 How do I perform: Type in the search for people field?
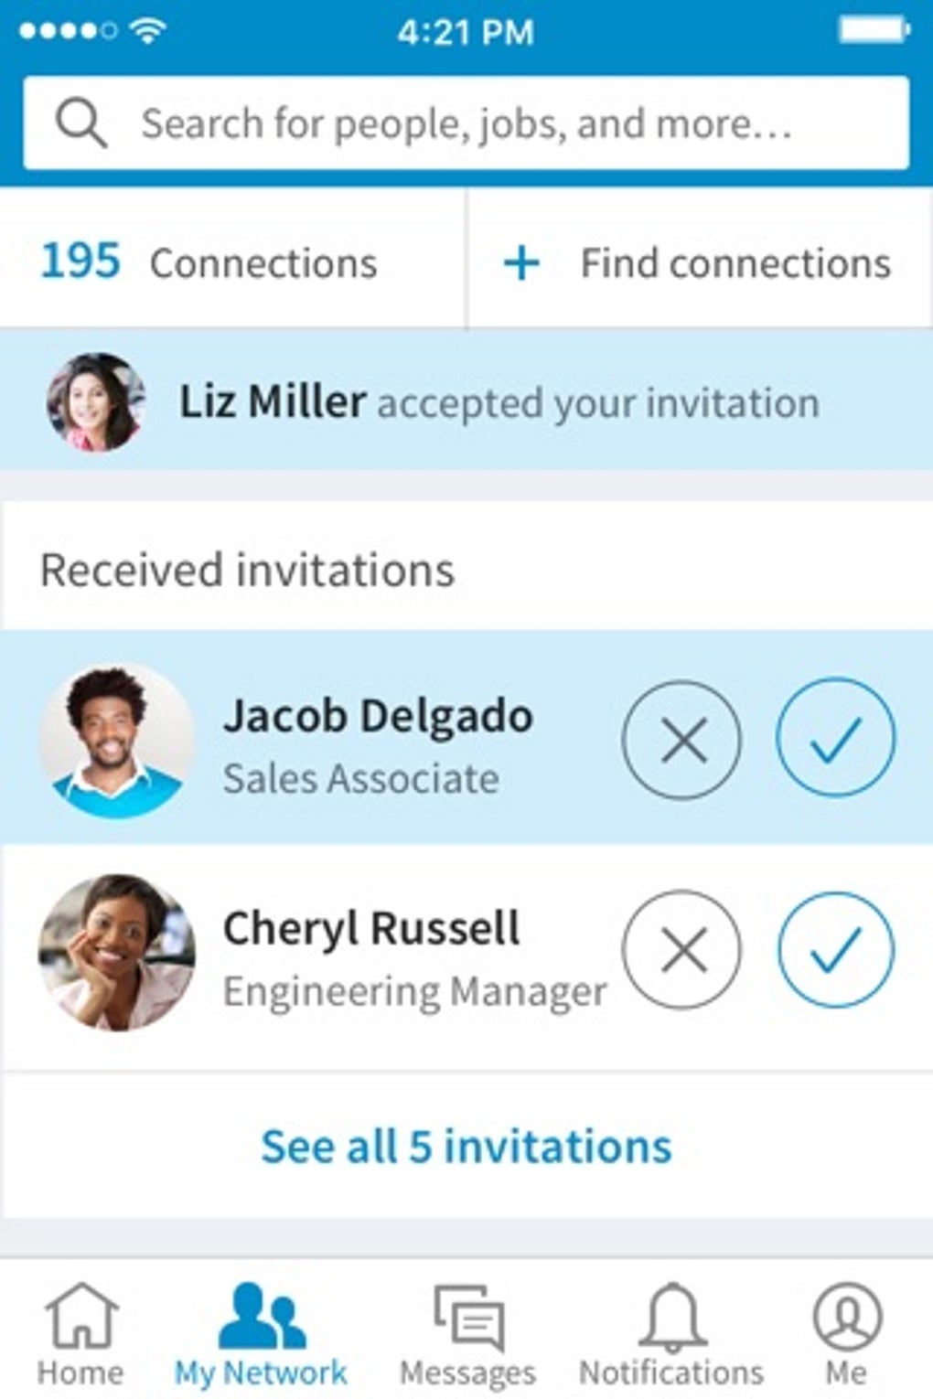pyautogui.click(x=466, y=123)
